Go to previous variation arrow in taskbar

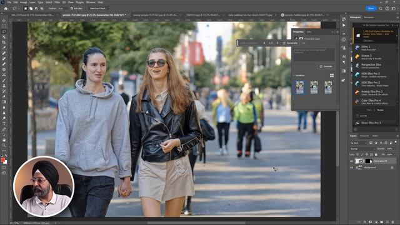tap(264, 43)
